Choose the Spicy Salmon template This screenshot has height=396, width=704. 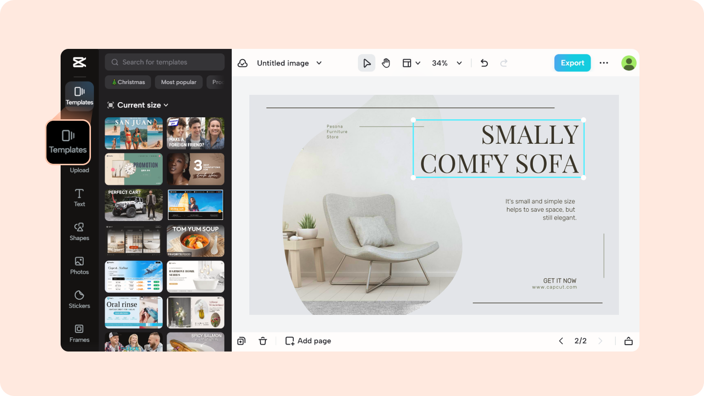click(196, 342)
